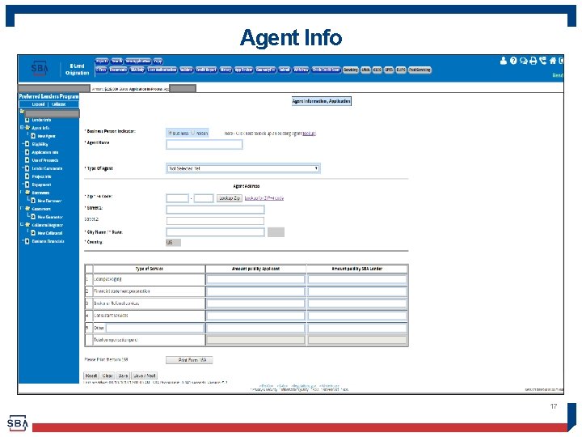Image resolution: width=582 pixels, height=437 pixels.
Task: Click the home icon in header
Action: [553, 61]
